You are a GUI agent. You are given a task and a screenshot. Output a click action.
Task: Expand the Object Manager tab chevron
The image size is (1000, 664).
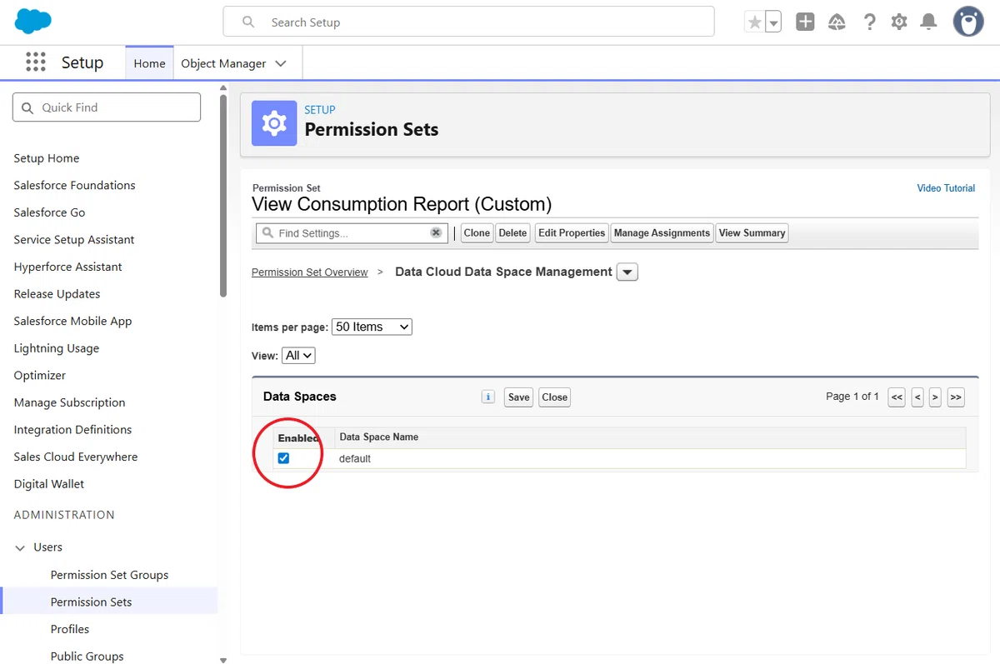(x=281, y=63)
